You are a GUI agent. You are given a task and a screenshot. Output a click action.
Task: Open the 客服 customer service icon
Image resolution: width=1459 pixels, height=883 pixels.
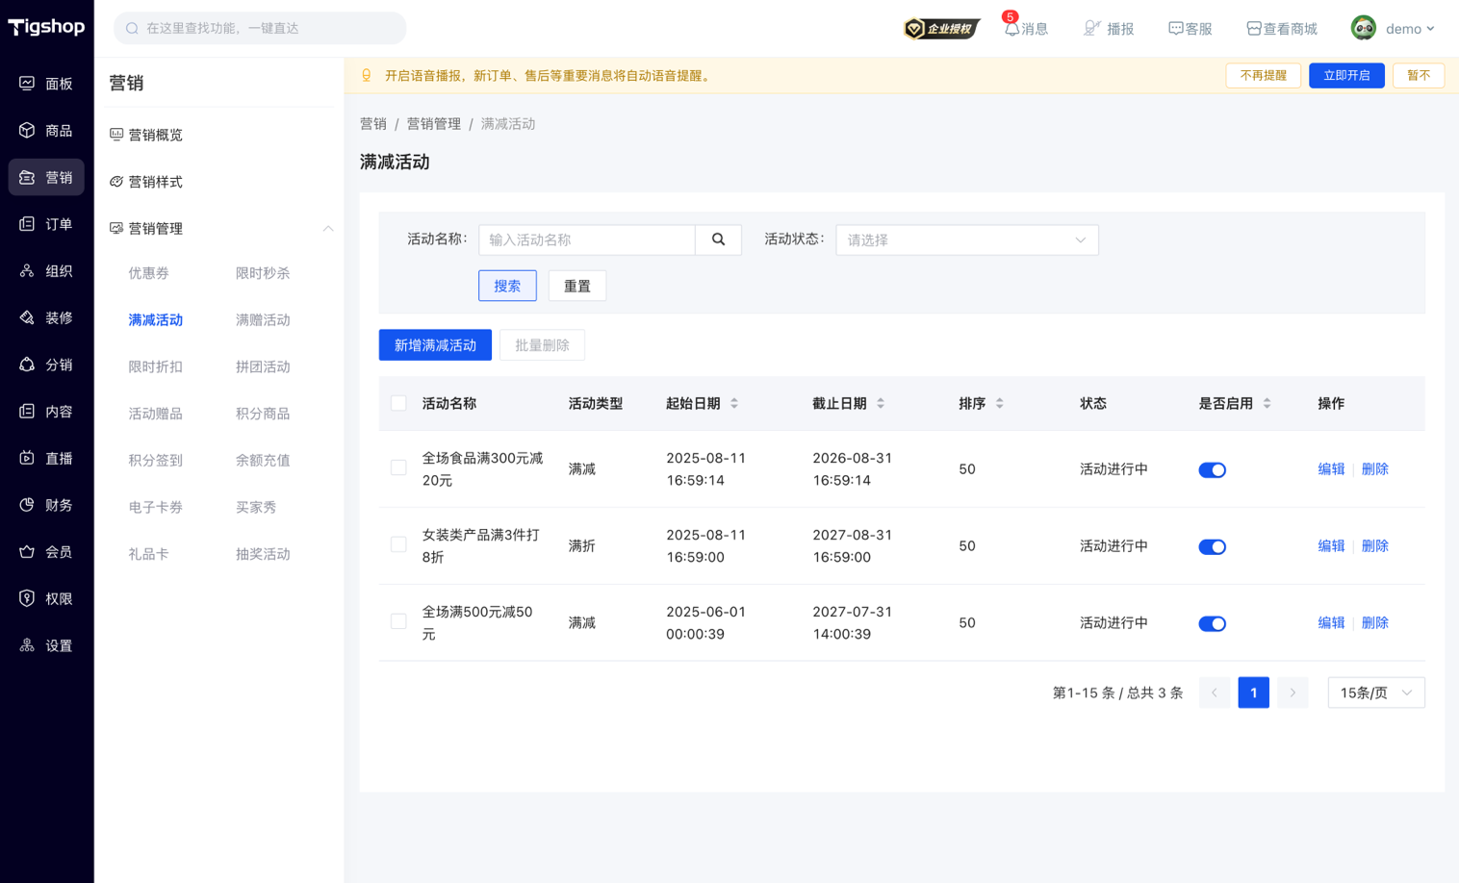point(1175,29)
